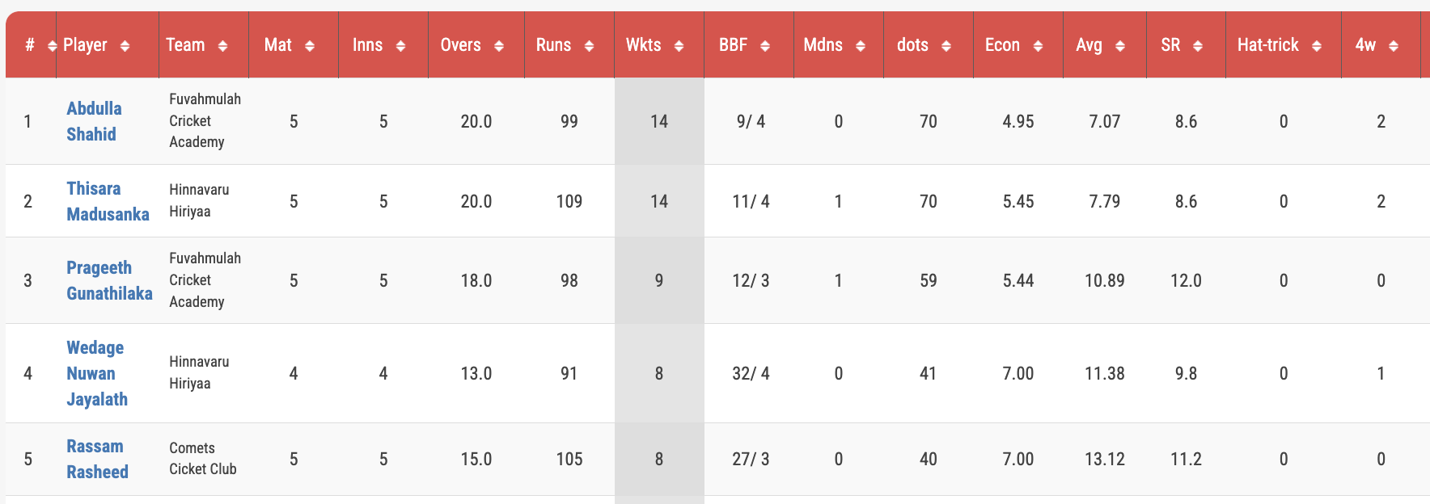Image resolution: width=1430 pixels, height=504 pixels.
Task: Open Thisara Madusanka player link
Action: (x=108, y=201)
